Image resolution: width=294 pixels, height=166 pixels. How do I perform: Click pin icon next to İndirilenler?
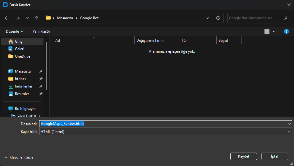pyautogui.click(x=41, y=86)
